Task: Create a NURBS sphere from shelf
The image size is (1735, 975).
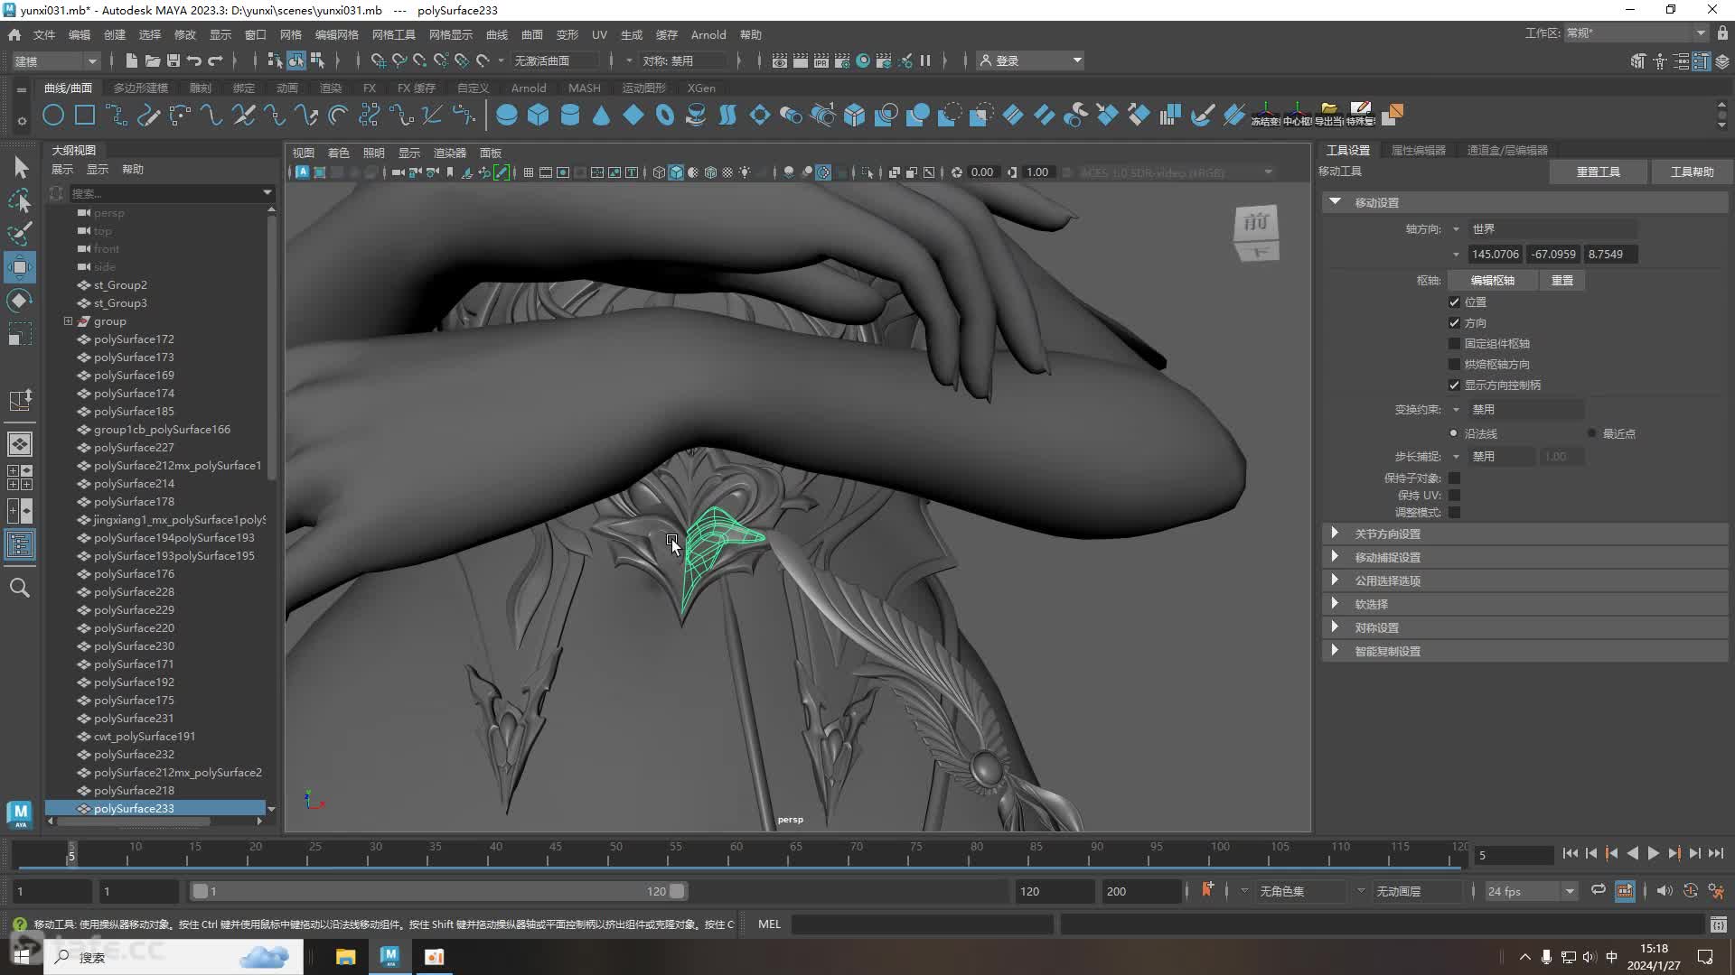Action: 507,116
